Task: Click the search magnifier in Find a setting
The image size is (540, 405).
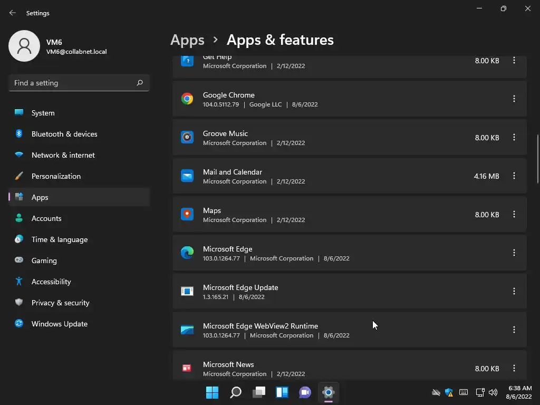Action: (x=139, y=83)
